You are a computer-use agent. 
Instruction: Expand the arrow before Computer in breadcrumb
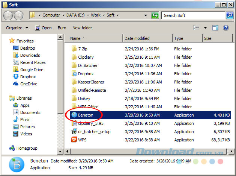[39, 15]
